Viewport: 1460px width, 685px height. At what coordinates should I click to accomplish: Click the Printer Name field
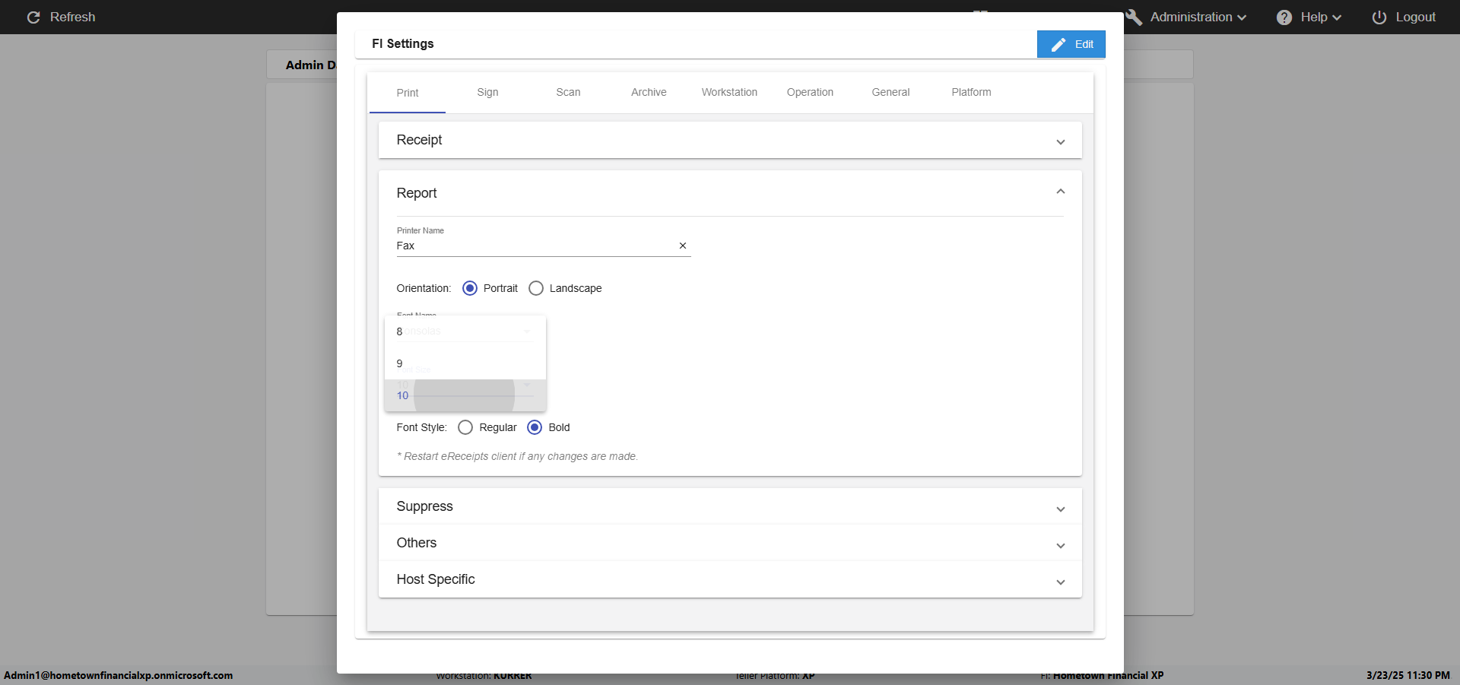pyautogui.click(x=532, y=246)
